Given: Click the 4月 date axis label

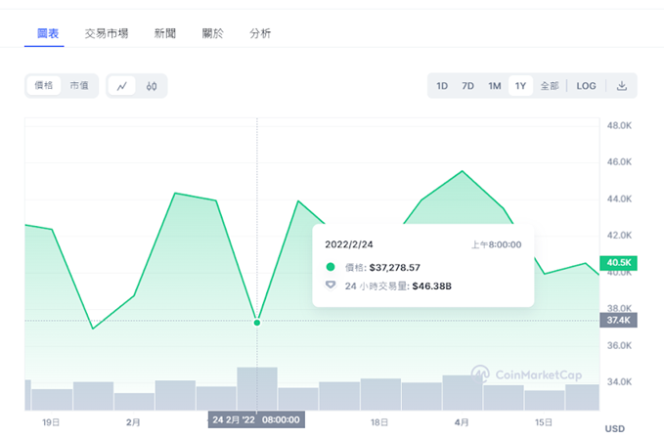Looking at the screenshot, I should point(462,422).
